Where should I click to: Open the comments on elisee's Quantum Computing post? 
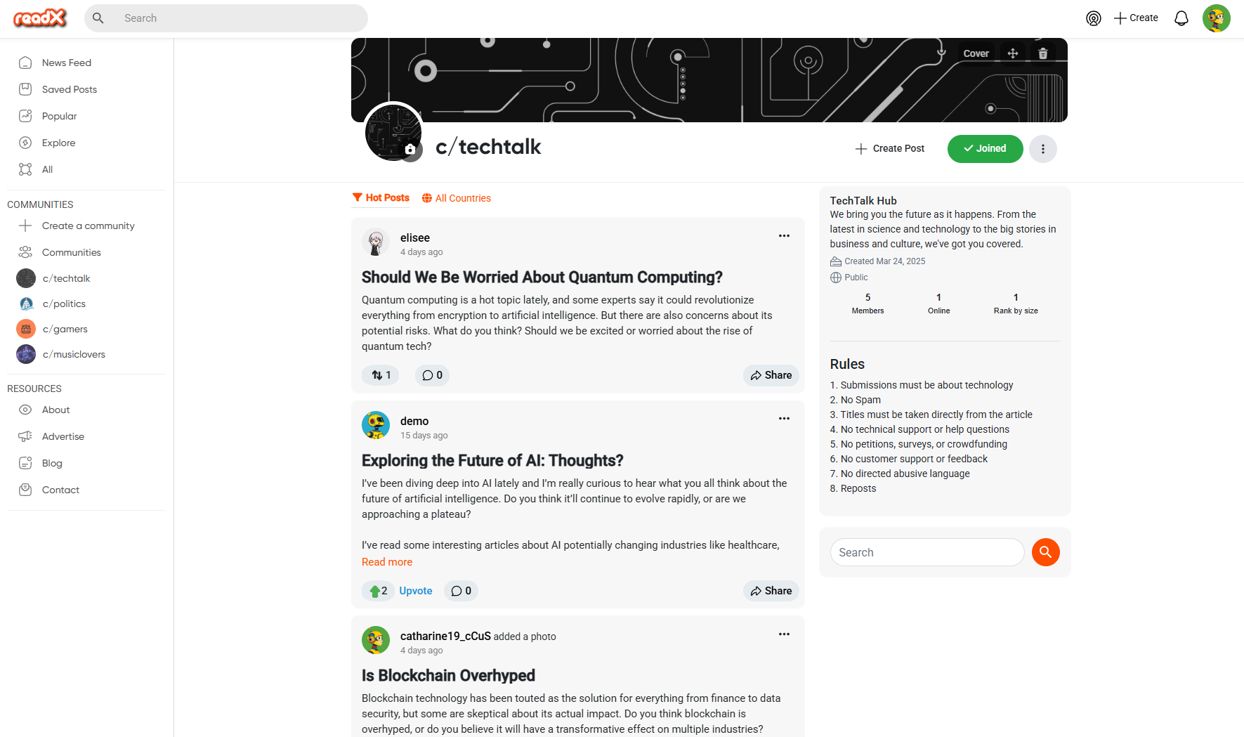432,375
